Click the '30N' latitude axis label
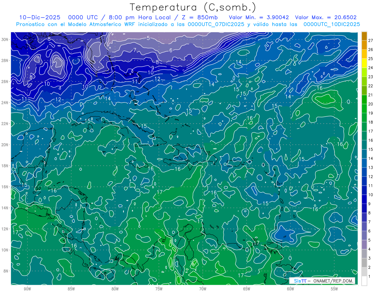Image resolution: width=379 pixels, height=293 pixels. click(x=5, y=39)
